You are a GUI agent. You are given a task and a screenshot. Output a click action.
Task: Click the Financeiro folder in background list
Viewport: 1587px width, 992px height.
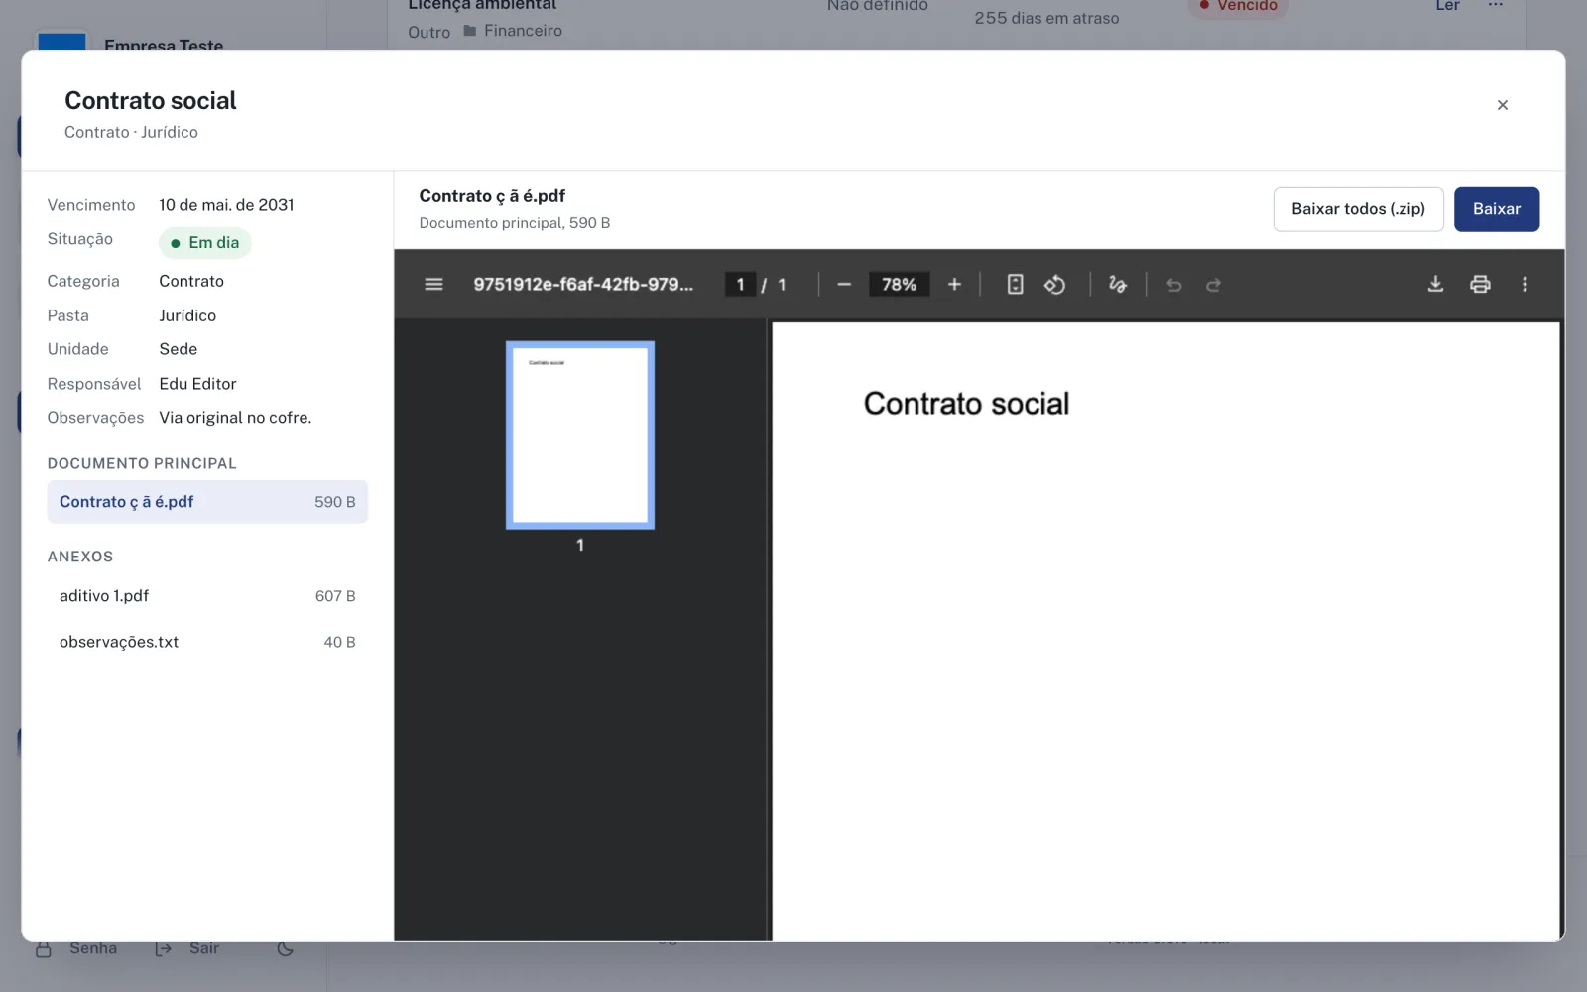[x=513, y=31]
